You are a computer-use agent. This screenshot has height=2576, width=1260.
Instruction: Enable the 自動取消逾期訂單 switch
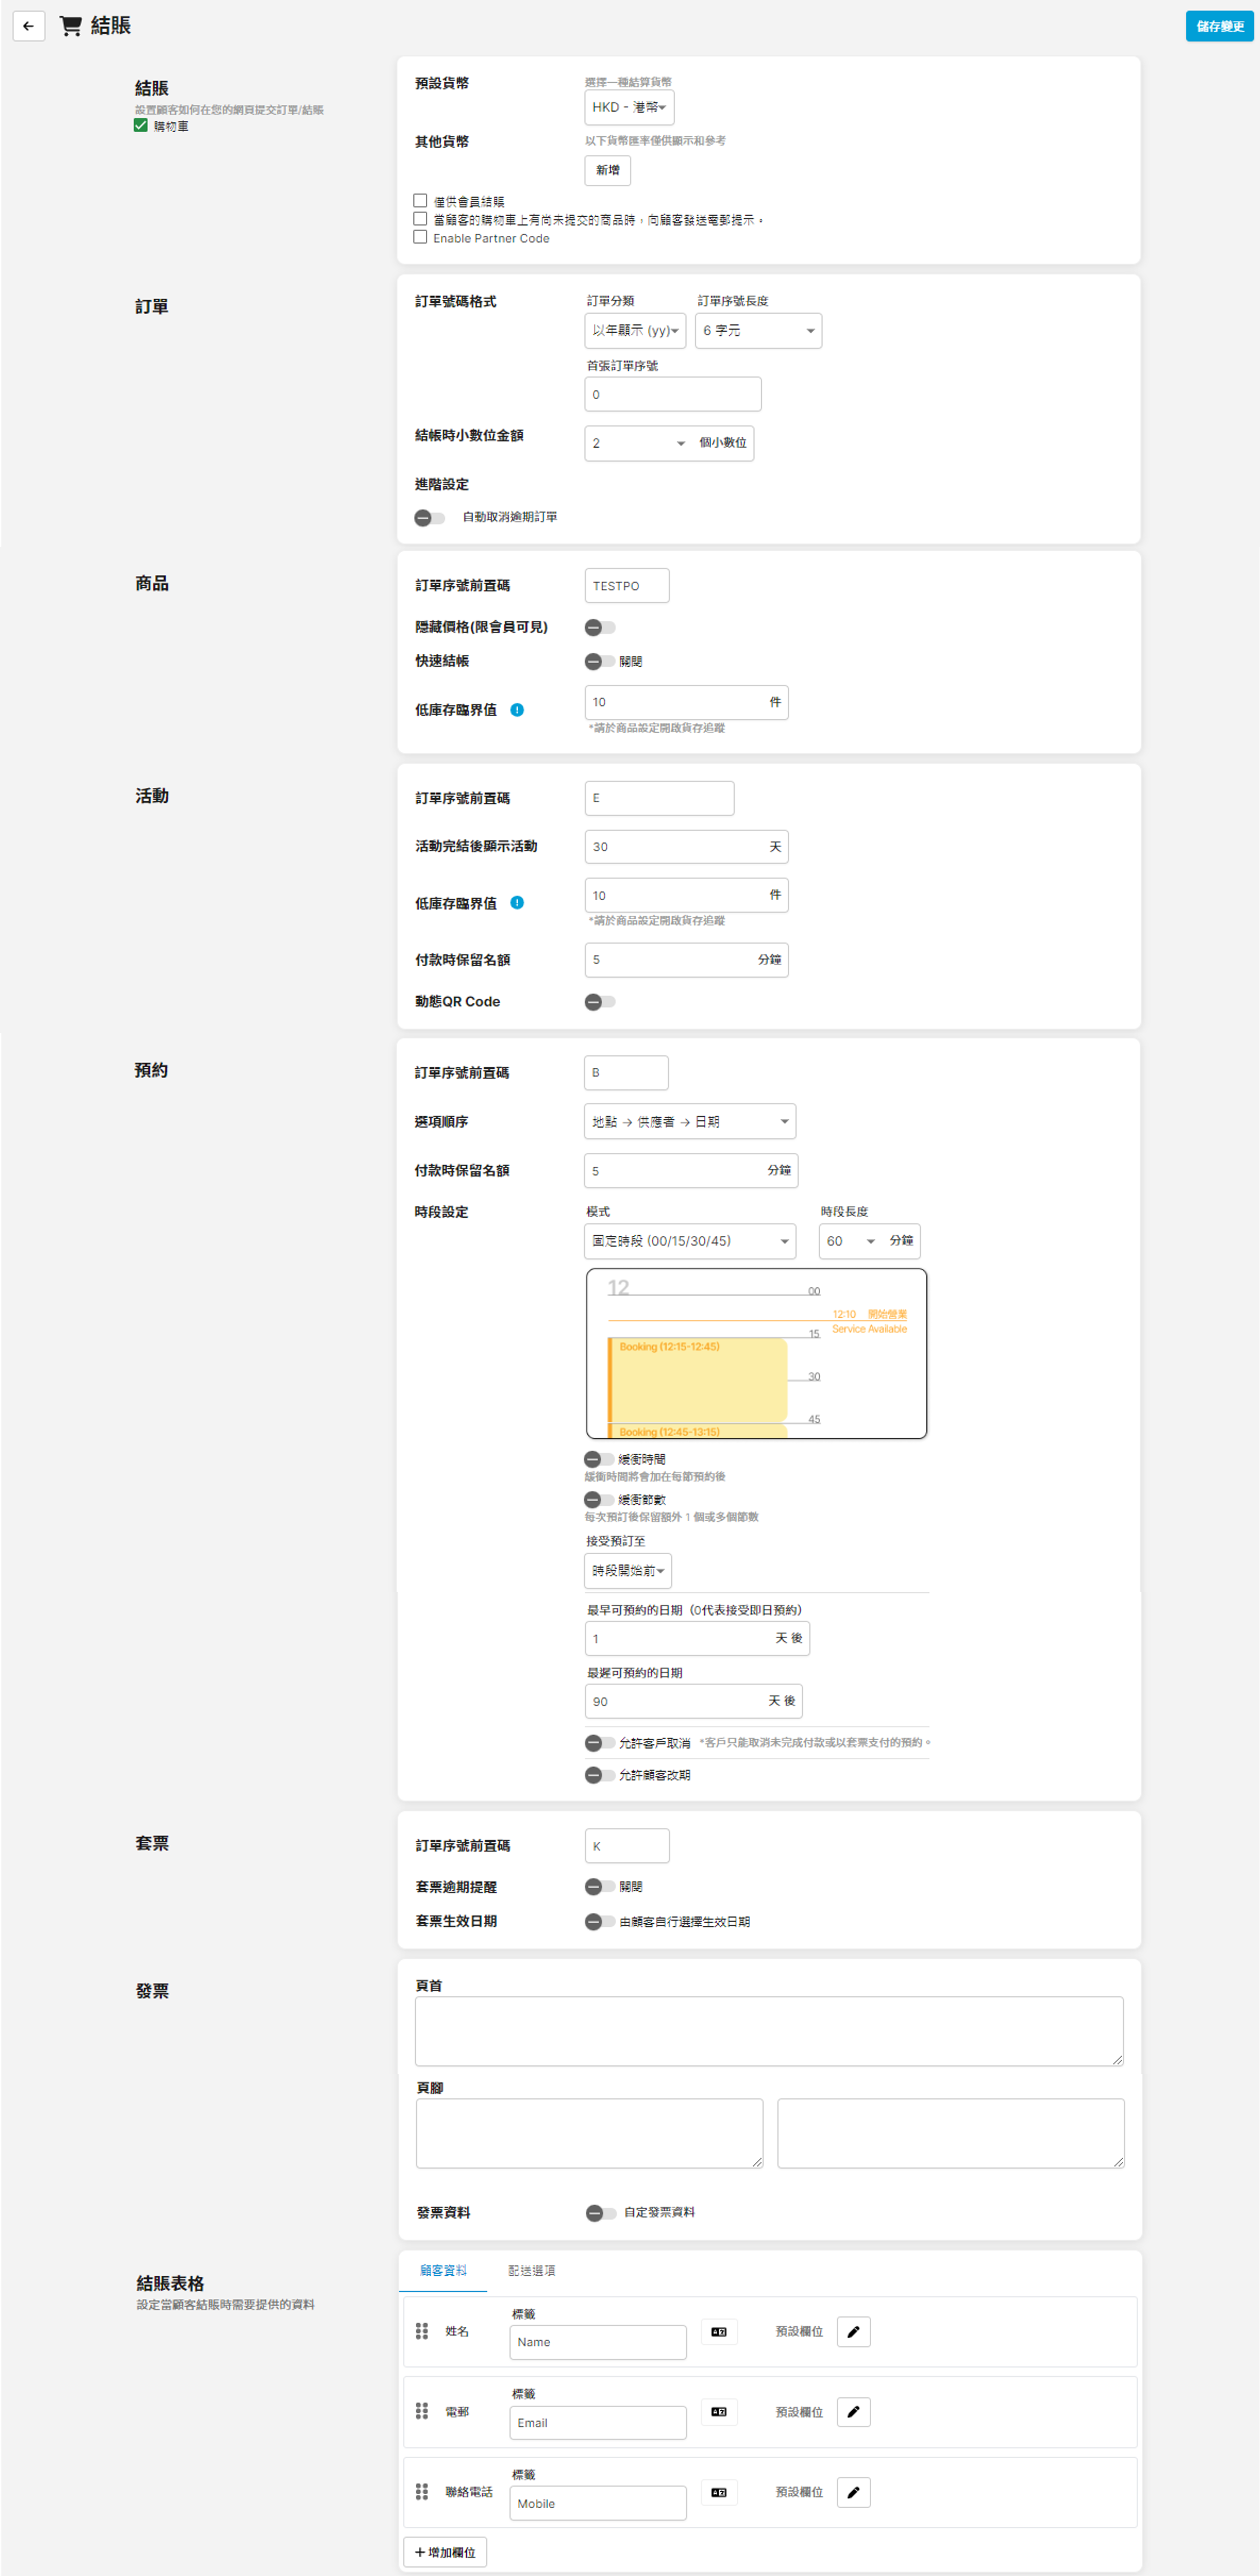coord(430,518)
